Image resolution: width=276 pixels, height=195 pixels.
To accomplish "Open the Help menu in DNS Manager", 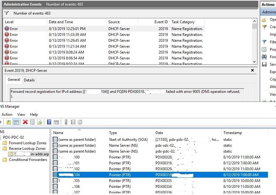I will (34, 115).
